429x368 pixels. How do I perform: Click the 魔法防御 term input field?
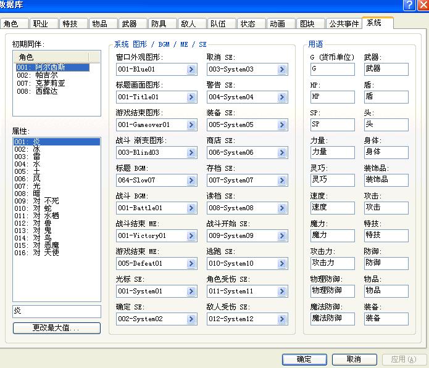coord(333,319)
